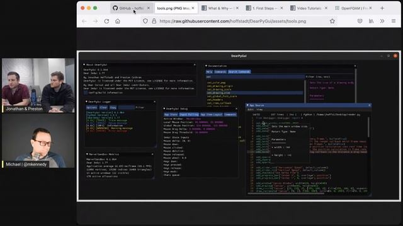Collapse the Documentation panel triangle
This screenshot has height=226, width=403.
point(206,66)
